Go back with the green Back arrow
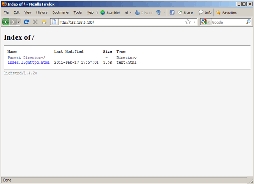Image resolution: width=254 pixels, height=184 pixels. point(6,22)
